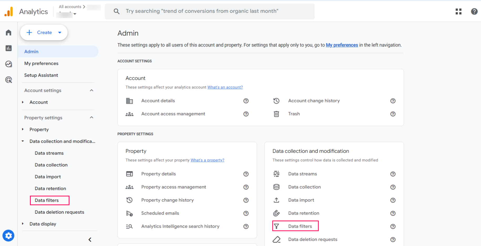Open My preferences in left menu
Image resolution: width=481 pixels, height=246 pixels.
pyautogui.click(x=41, y=63)
